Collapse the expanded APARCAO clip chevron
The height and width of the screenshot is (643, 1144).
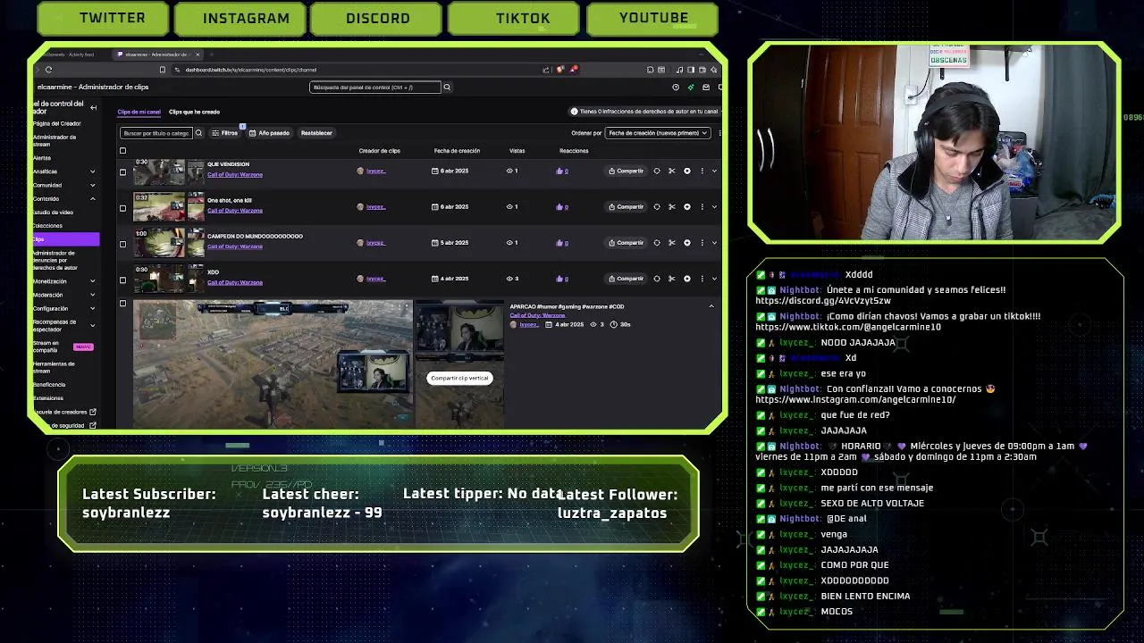(x=711, y=306)
